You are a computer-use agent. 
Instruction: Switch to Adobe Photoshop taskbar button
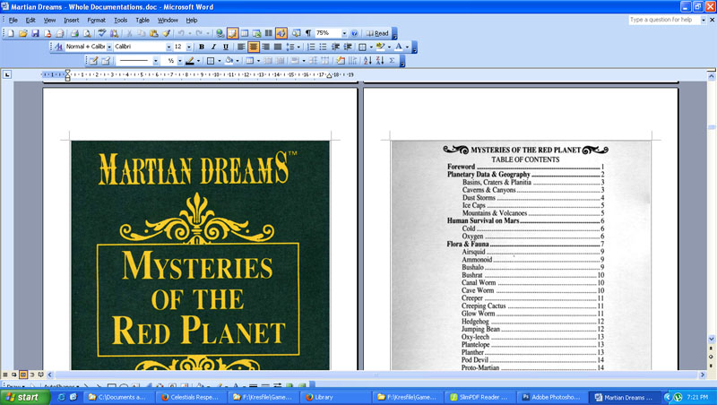[553, 397]
